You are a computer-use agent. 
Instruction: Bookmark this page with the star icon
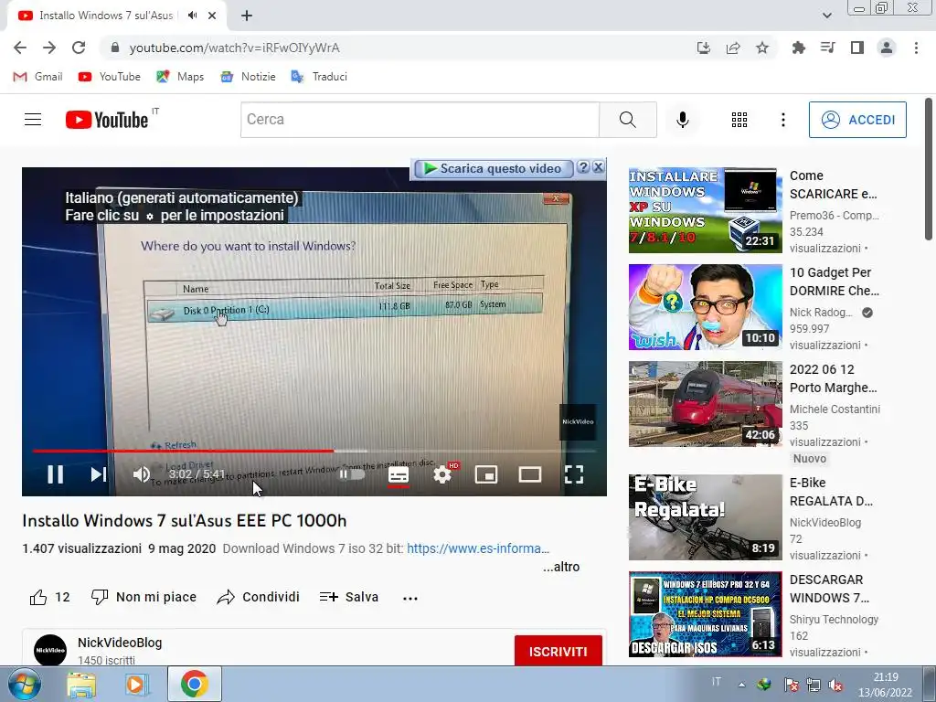(762, 48)
